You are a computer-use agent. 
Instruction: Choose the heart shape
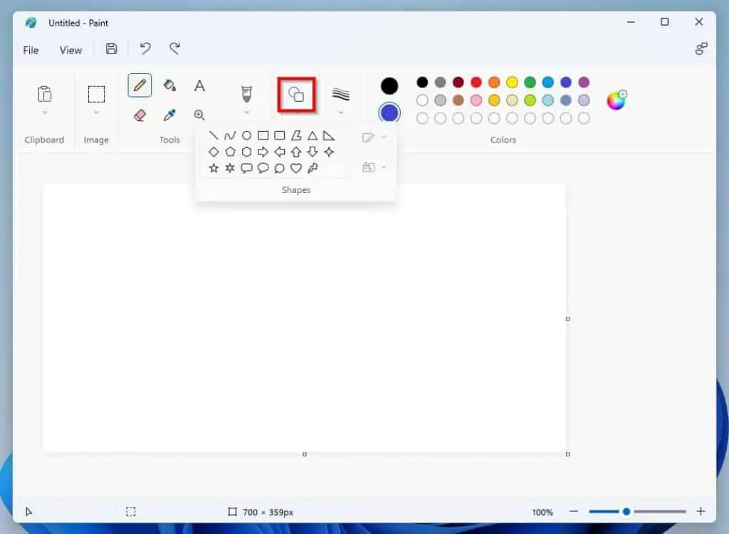point(296,168)
